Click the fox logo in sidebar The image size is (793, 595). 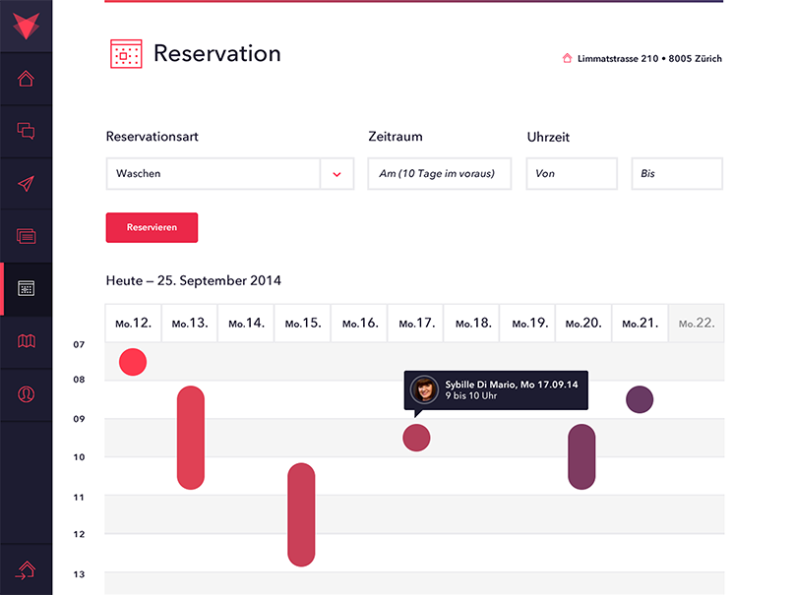pos(26,24)
